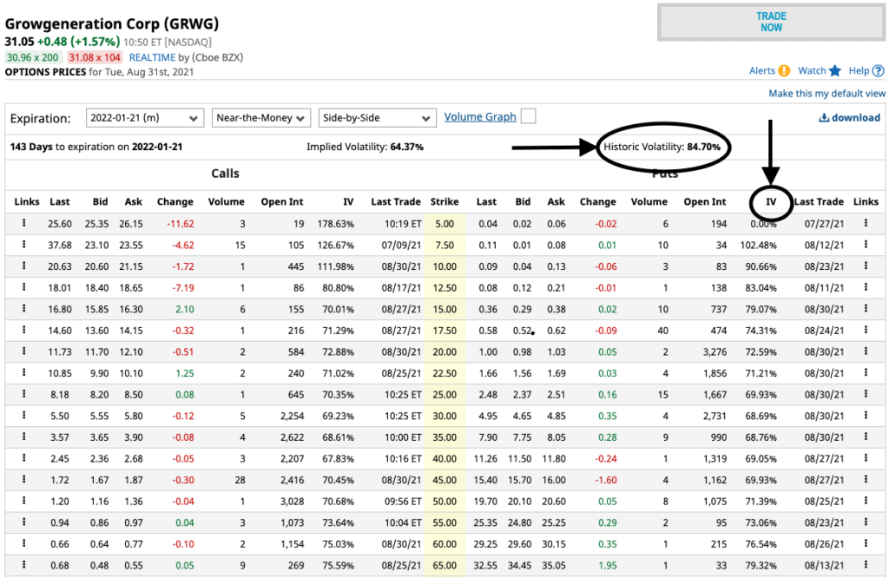Click the TRADE NOW button
889x578 pixels.
pos(771,22)
